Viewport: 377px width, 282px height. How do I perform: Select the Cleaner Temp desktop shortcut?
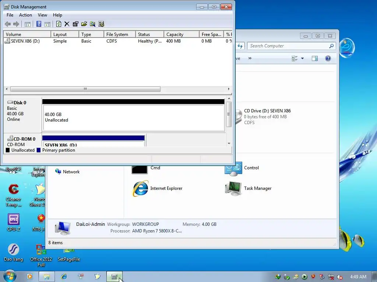coord(14,196)
